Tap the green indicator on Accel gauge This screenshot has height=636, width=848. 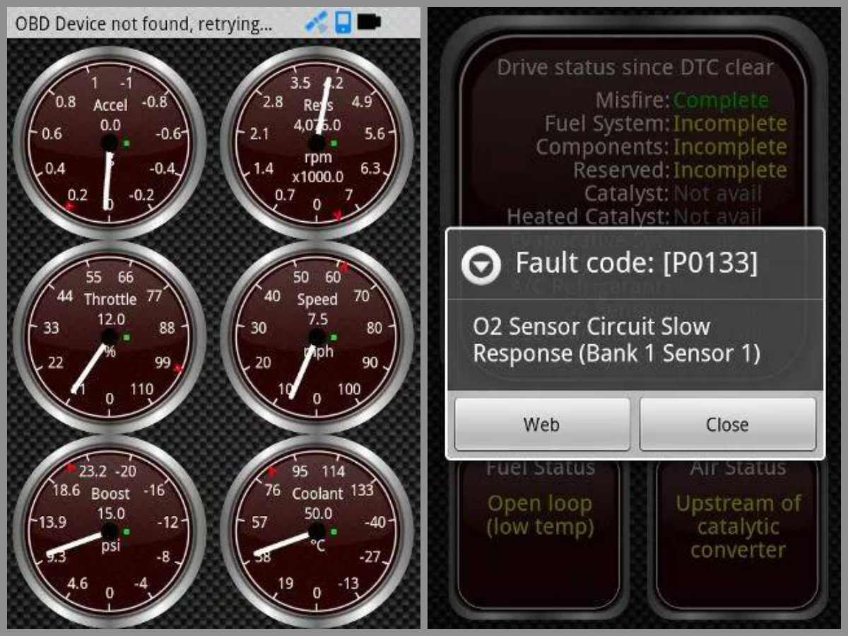pyautogui.click(x=126, y=143)
